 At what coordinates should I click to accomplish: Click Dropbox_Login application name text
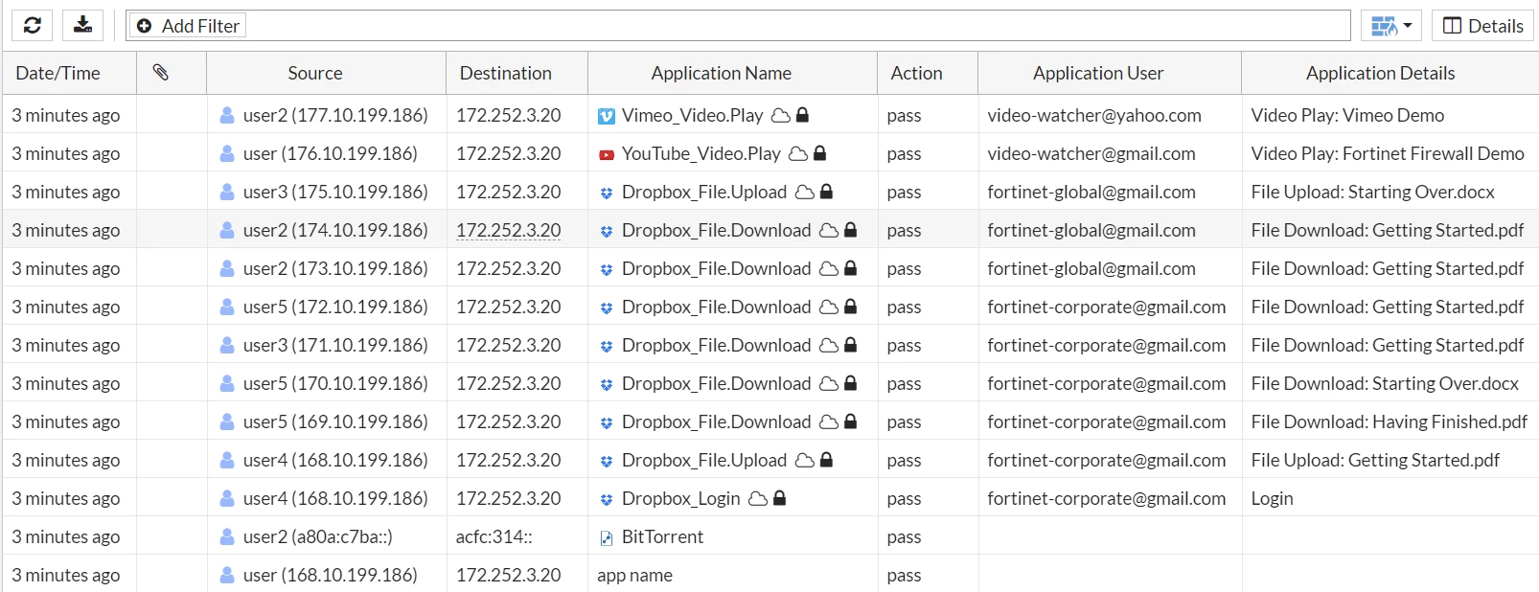coord(681,498)
